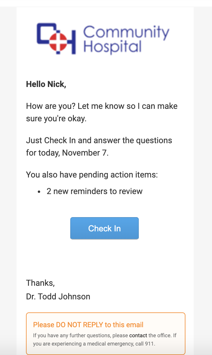Click the 'Please DO NOT REPLY' heading

(87, 325)
